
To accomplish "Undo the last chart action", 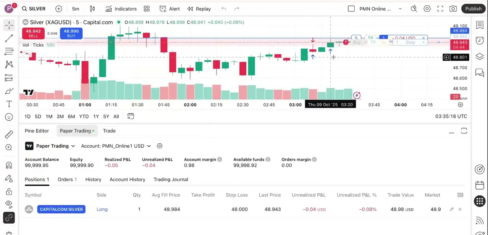I will tap(224, 9).
